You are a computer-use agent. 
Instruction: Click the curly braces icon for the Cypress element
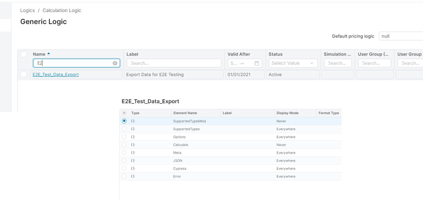pos(133,168)
